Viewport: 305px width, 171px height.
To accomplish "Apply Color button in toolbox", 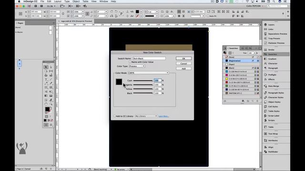I will 45,120.
